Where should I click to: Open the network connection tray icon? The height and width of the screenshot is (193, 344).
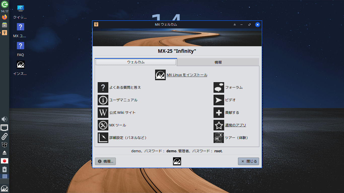[5, 128]
